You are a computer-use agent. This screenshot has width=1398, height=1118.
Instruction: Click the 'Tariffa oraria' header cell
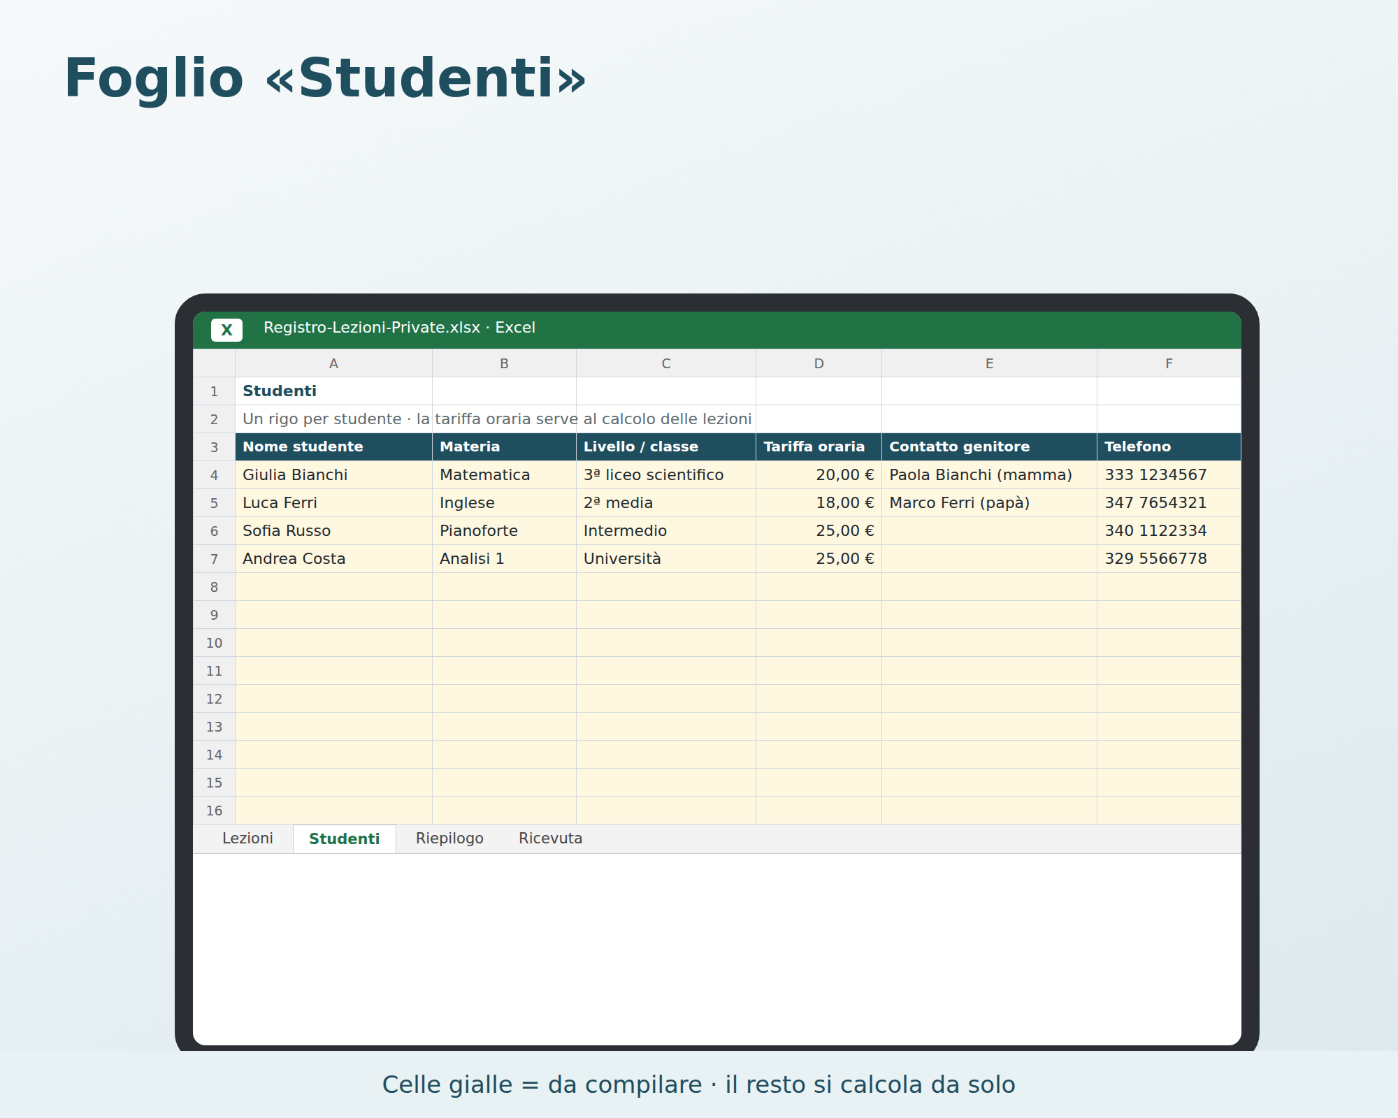click(819, 447)
